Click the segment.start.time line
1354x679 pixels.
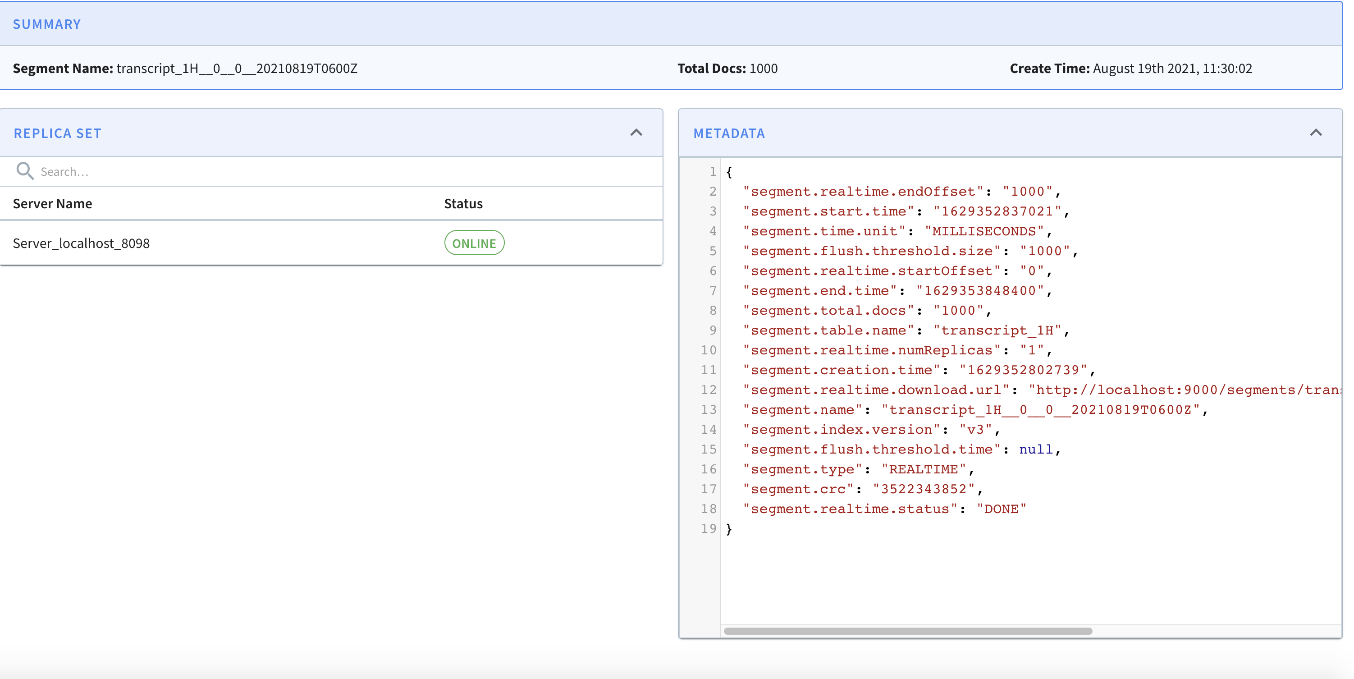906,211
